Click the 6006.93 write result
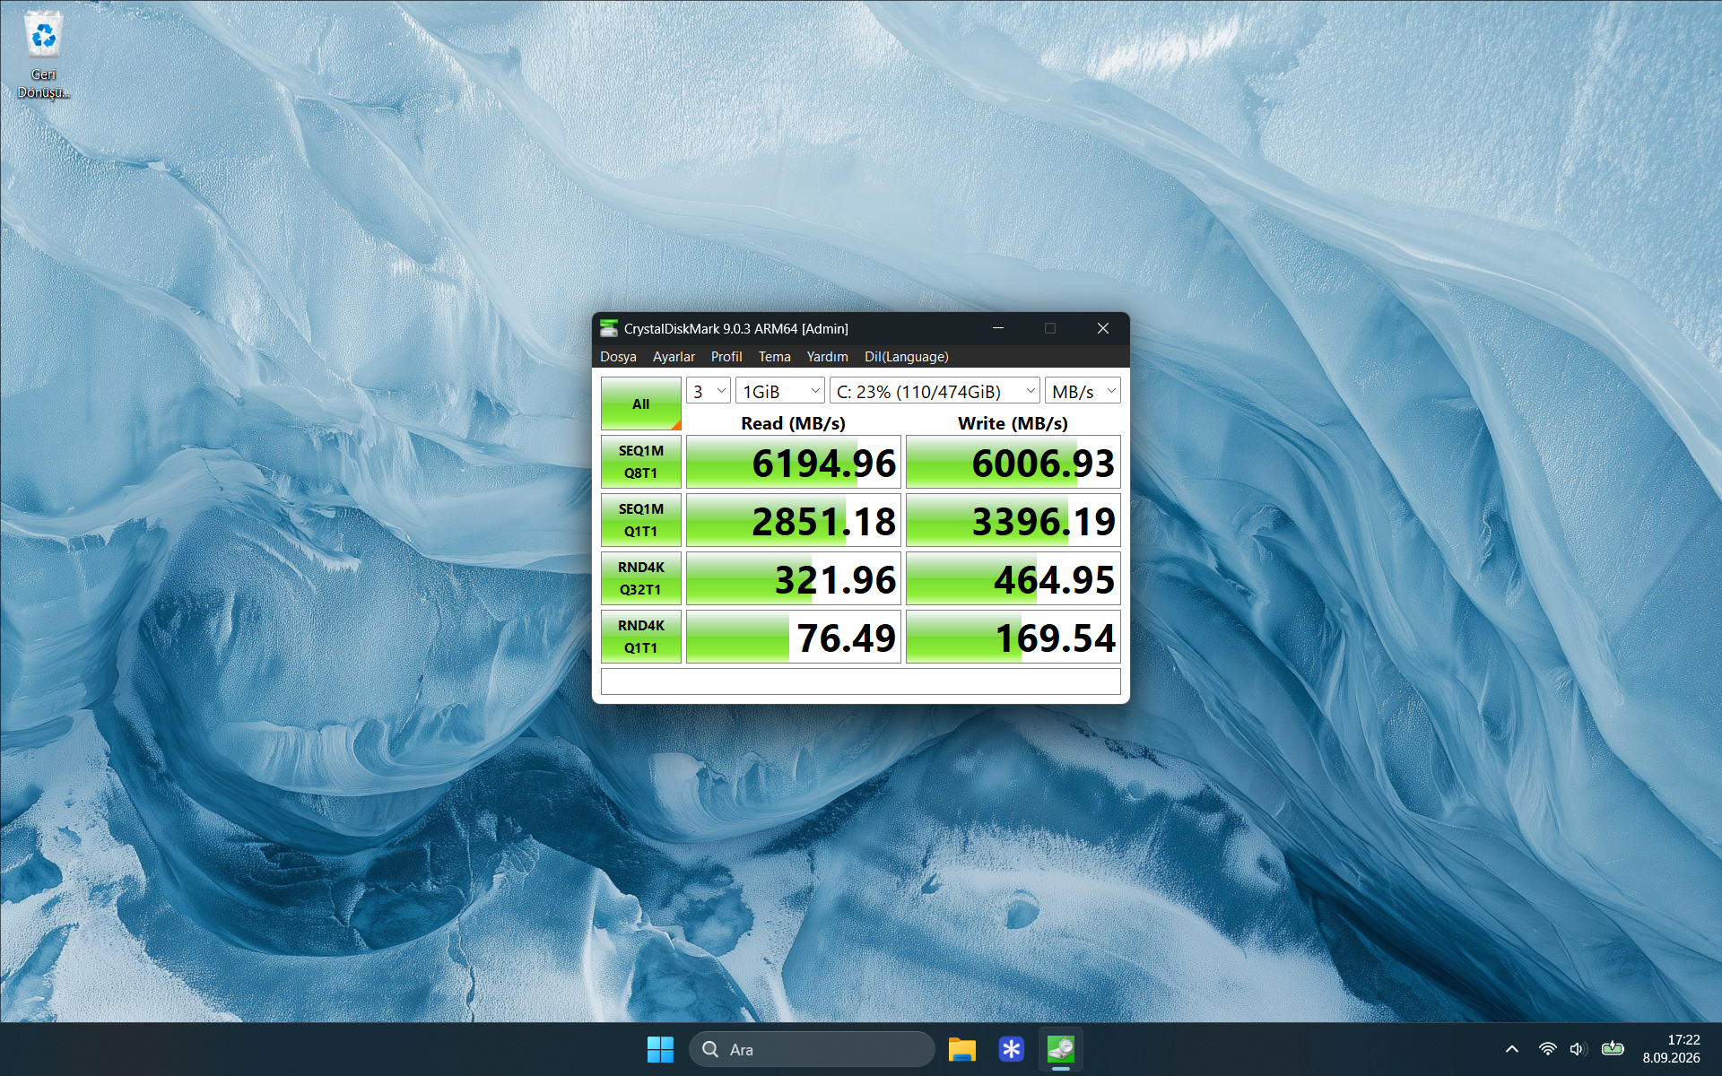This screenshot has width=1722, height=1076. 1013,462
